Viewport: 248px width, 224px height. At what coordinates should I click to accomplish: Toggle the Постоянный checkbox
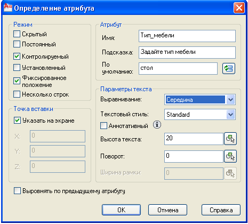[17, 44]
